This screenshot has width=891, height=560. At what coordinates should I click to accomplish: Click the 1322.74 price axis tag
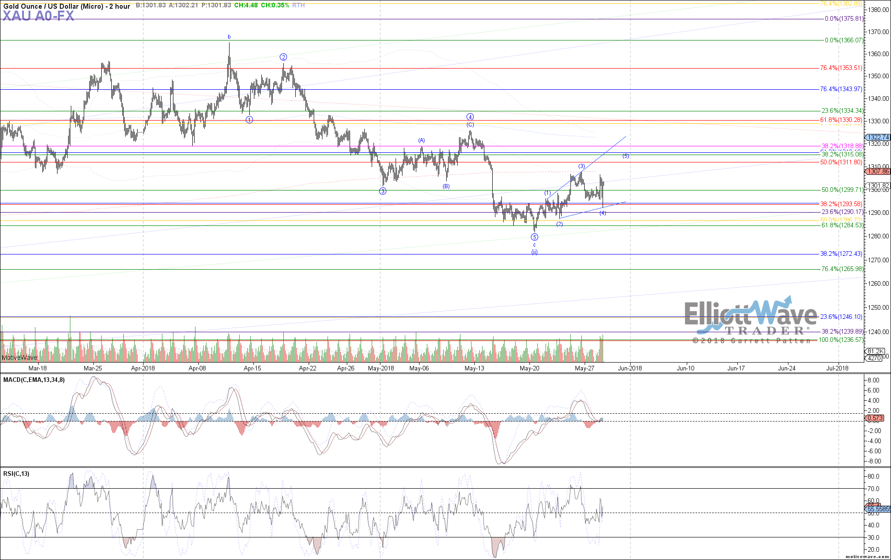coord(878,137)
